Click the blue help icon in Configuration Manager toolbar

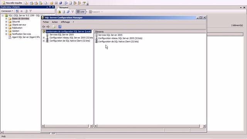[60, 27]
